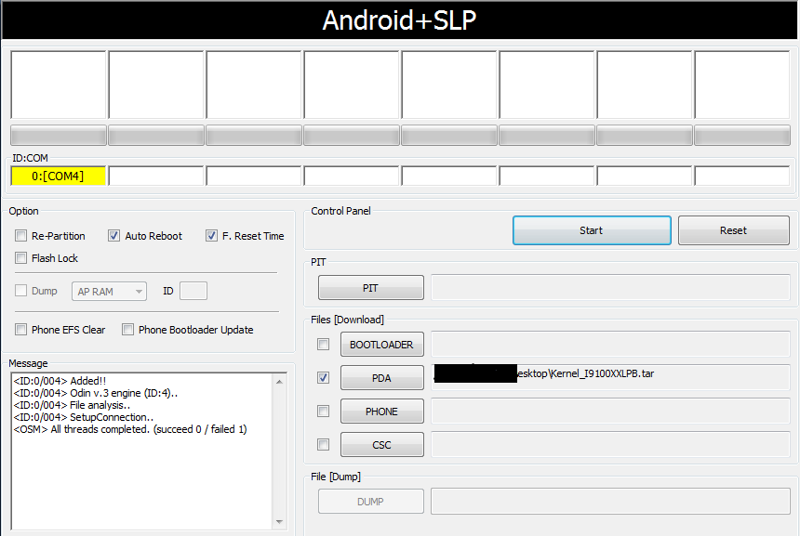Click the Start button
Viewport: 800px width, 536px height.
(592, 230)
